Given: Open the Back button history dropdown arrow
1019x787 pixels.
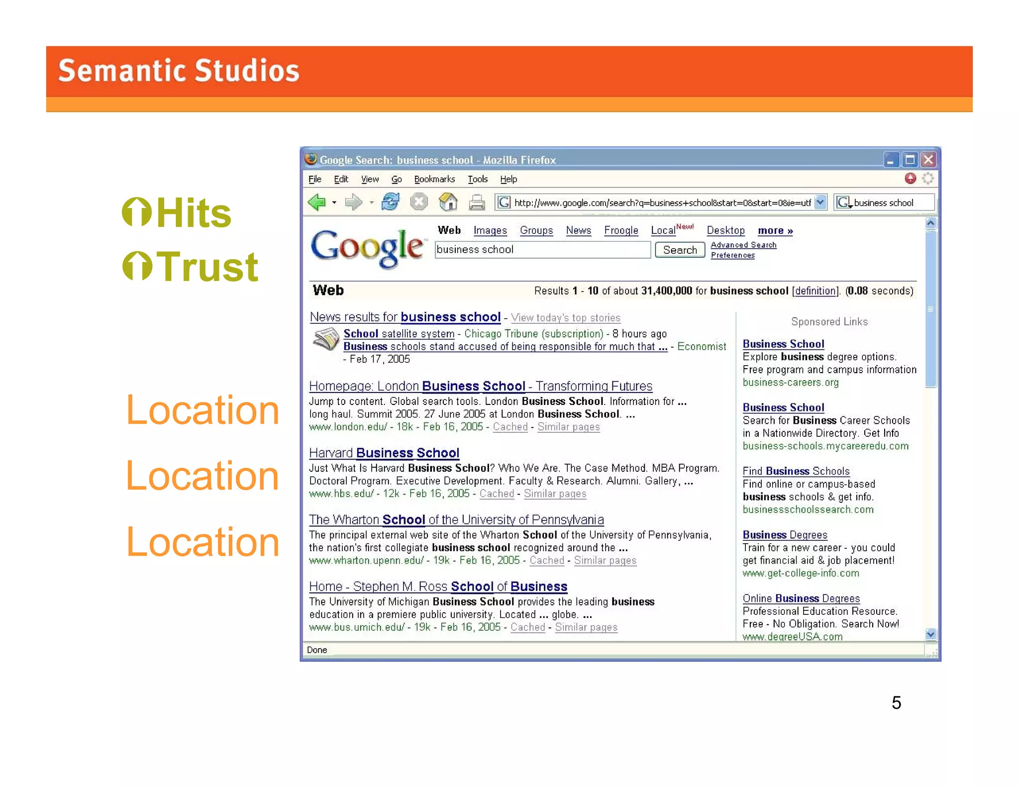Looking at the screenshot, I should (x=334, y=203).
